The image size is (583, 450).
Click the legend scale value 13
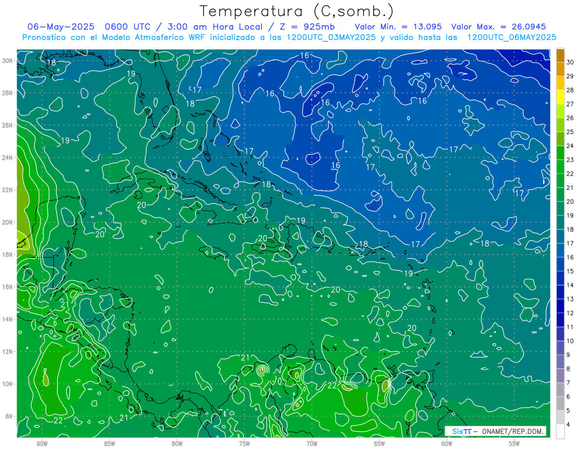[x=570, y=299]
